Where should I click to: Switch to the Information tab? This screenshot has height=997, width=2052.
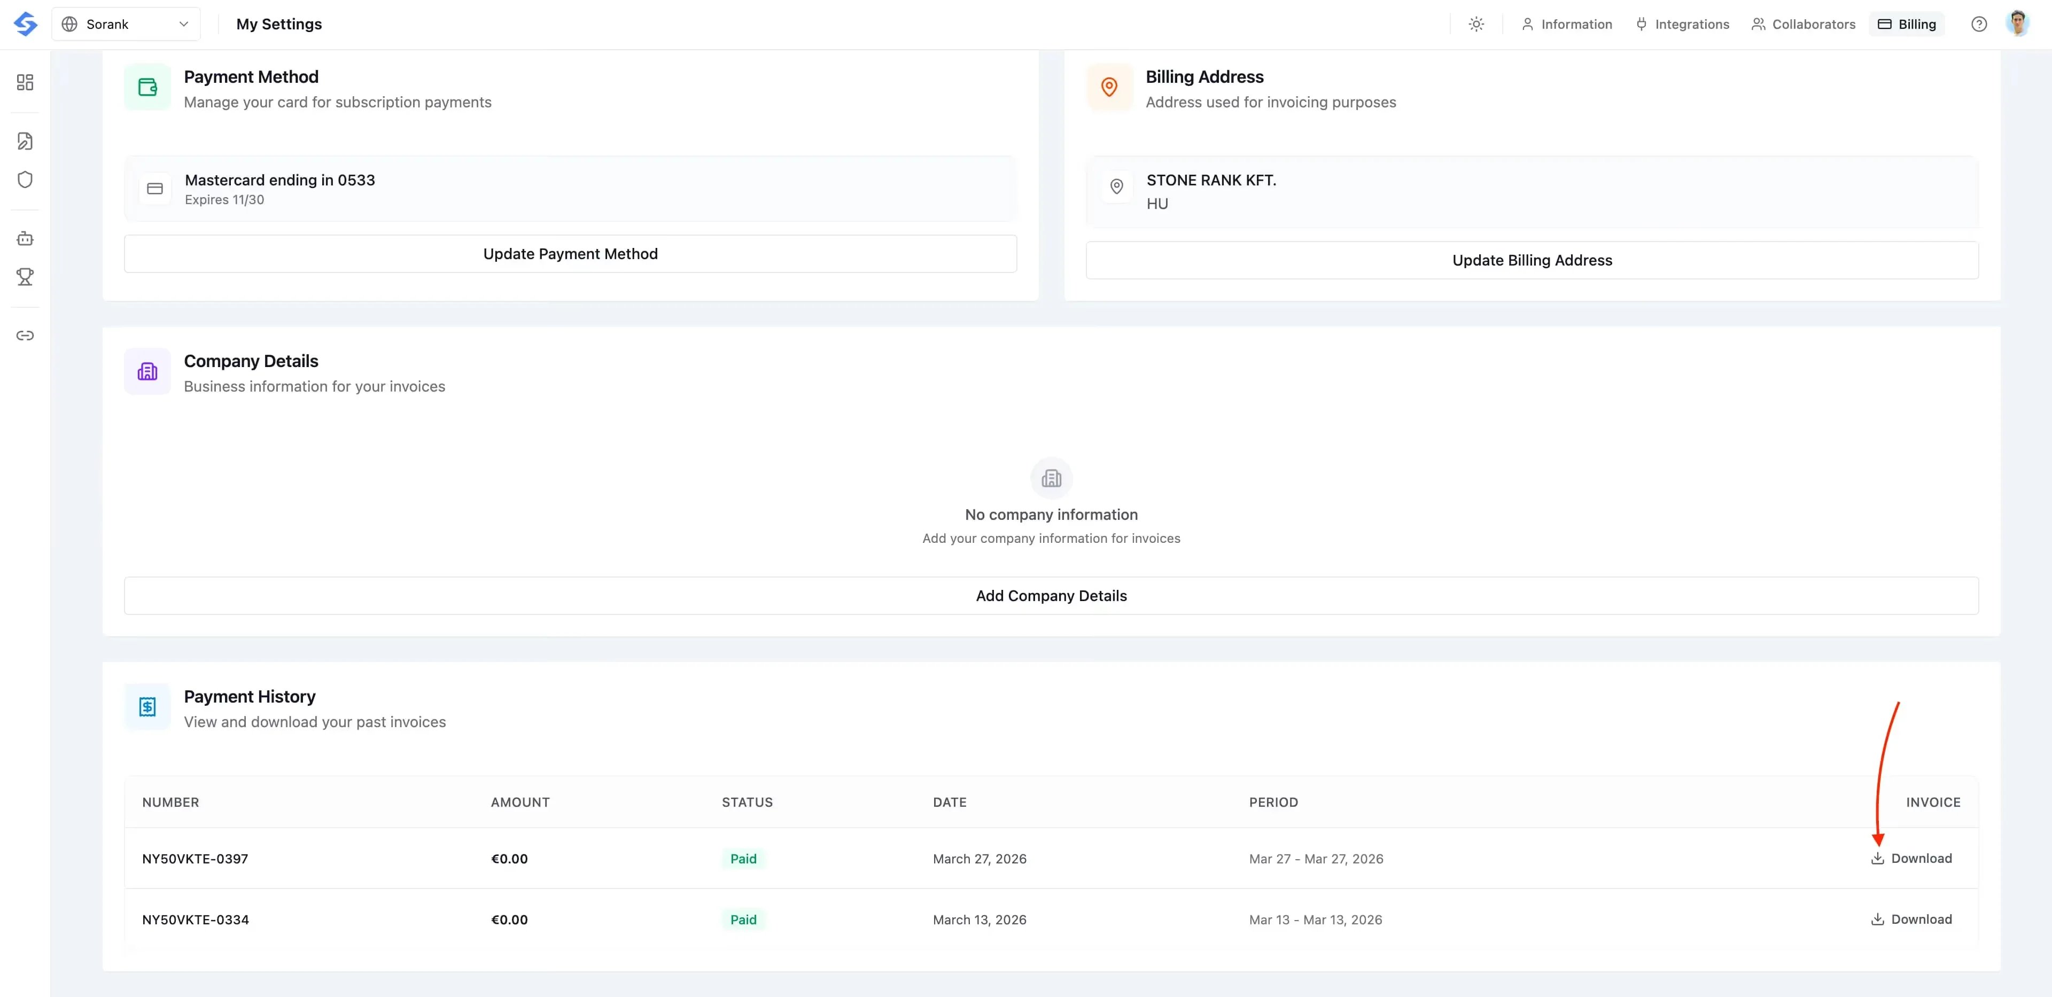1567,24
